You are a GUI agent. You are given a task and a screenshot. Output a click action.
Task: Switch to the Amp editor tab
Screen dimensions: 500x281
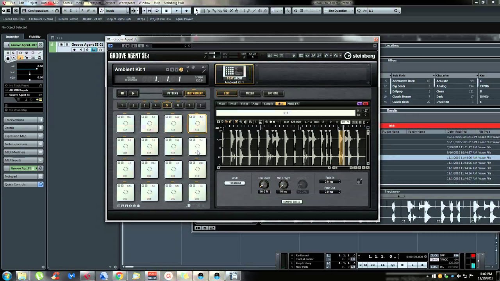(255, 104)
